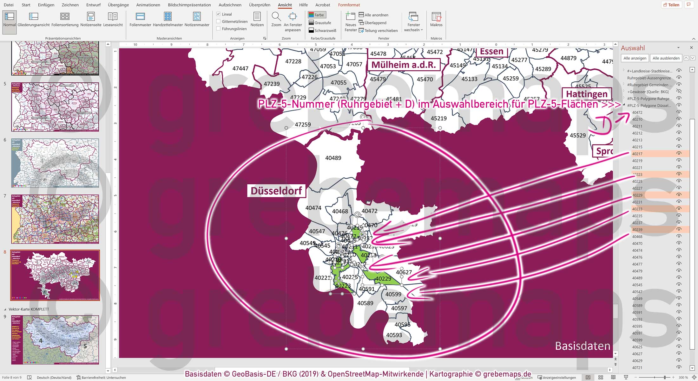This screenshot has width=698, height=381.
Task: Click the Zoom magnifier icon
Action: click(276, 16)
